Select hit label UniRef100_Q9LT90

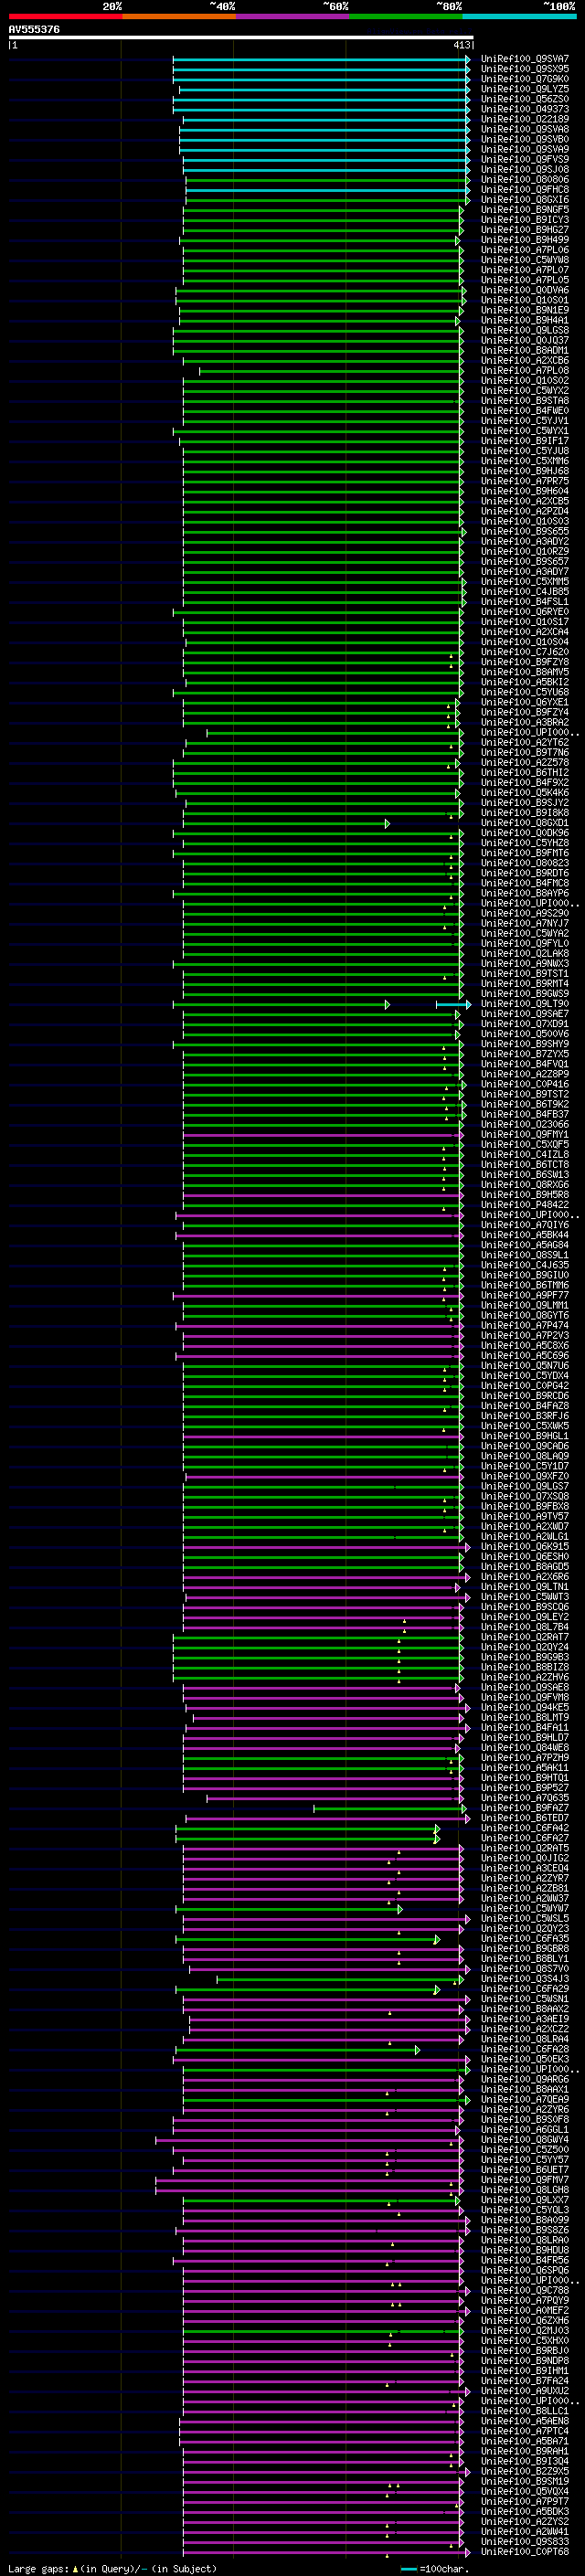click(525, 1004)
